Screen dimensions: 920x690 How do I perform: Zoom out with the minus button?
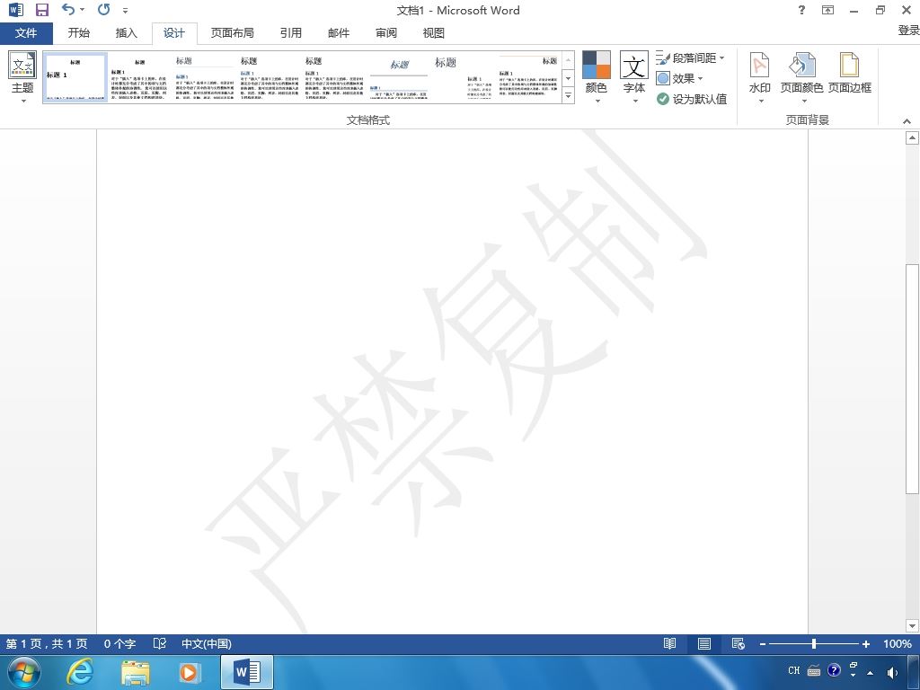tap(763, 644)
